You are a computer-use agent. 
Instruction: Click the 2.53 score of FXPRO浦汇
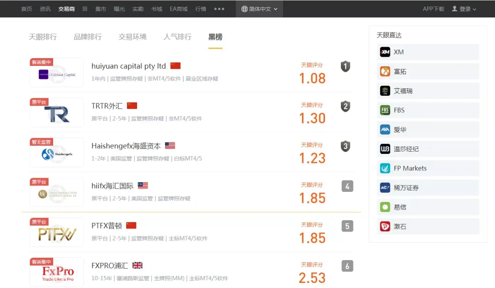[x=312, y=278]
